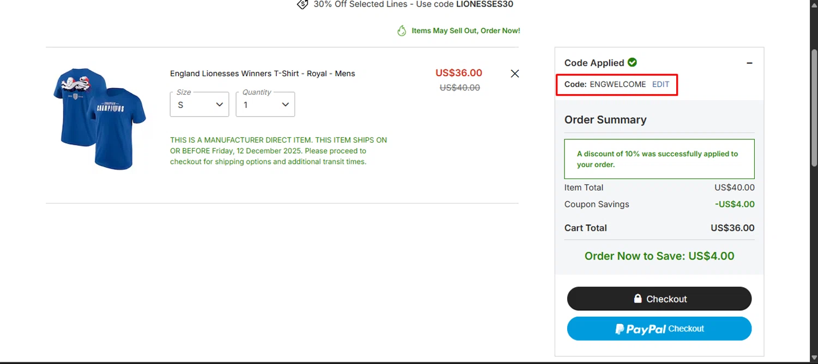Open the Quantity dropdown
Viewport: 818px width, 364px height.
coord(266,104)
